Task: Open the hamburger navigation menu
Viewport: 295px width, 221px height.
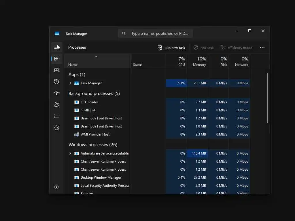Action: click(x=56, y=47)
